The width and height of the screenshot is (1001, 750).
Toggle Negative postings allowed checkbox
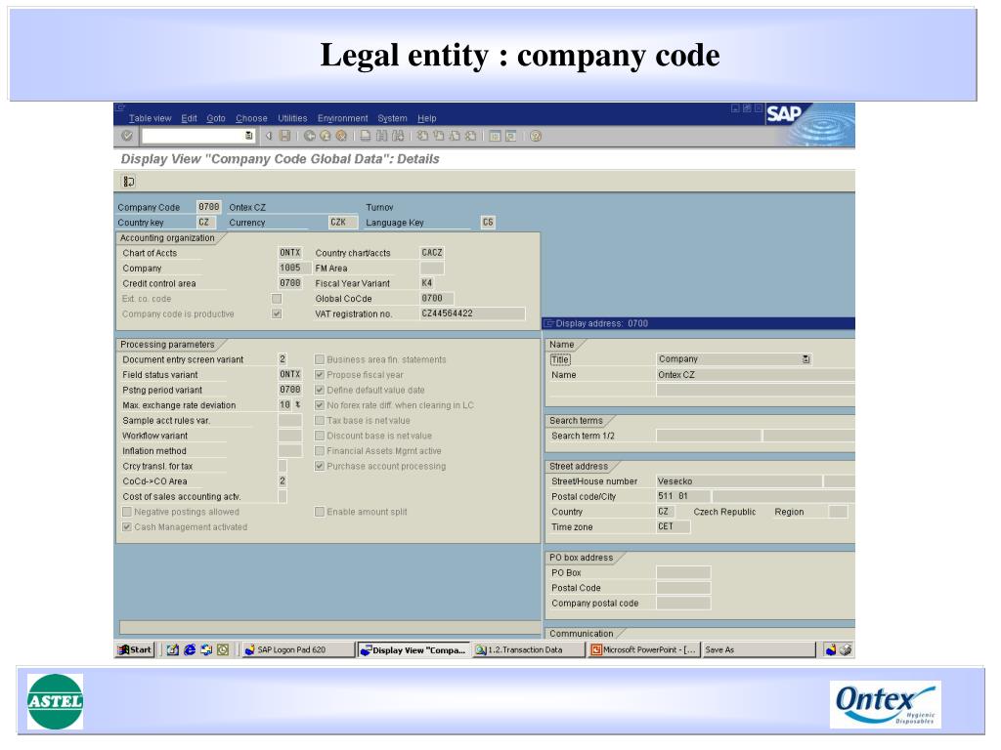point(127,512)
